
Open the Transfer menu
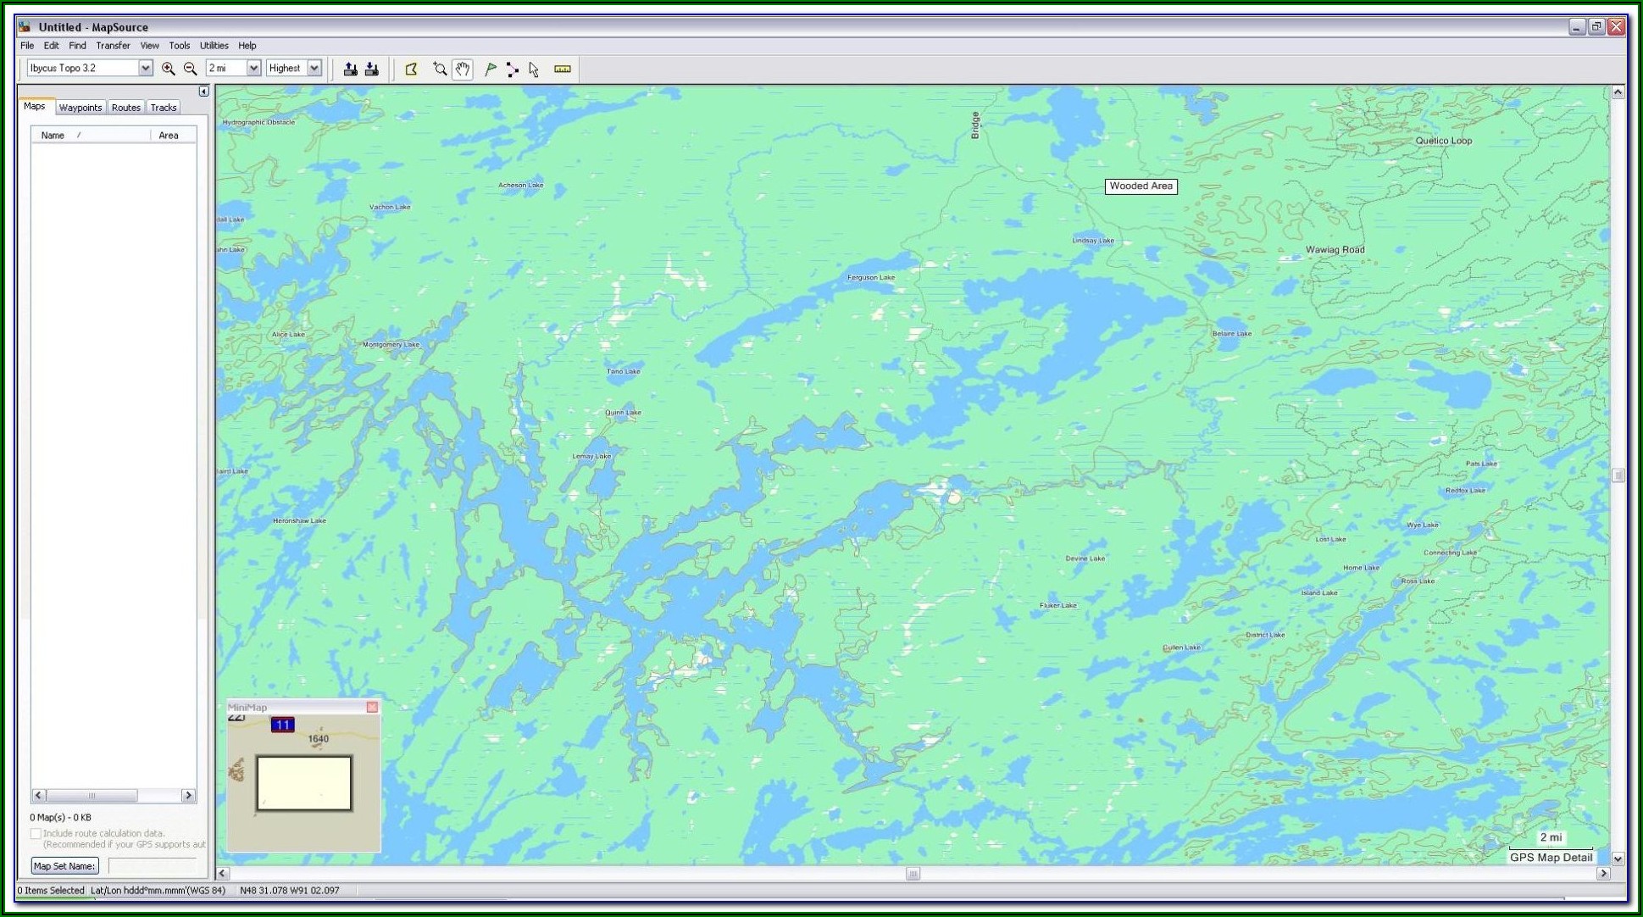(113, 46)
